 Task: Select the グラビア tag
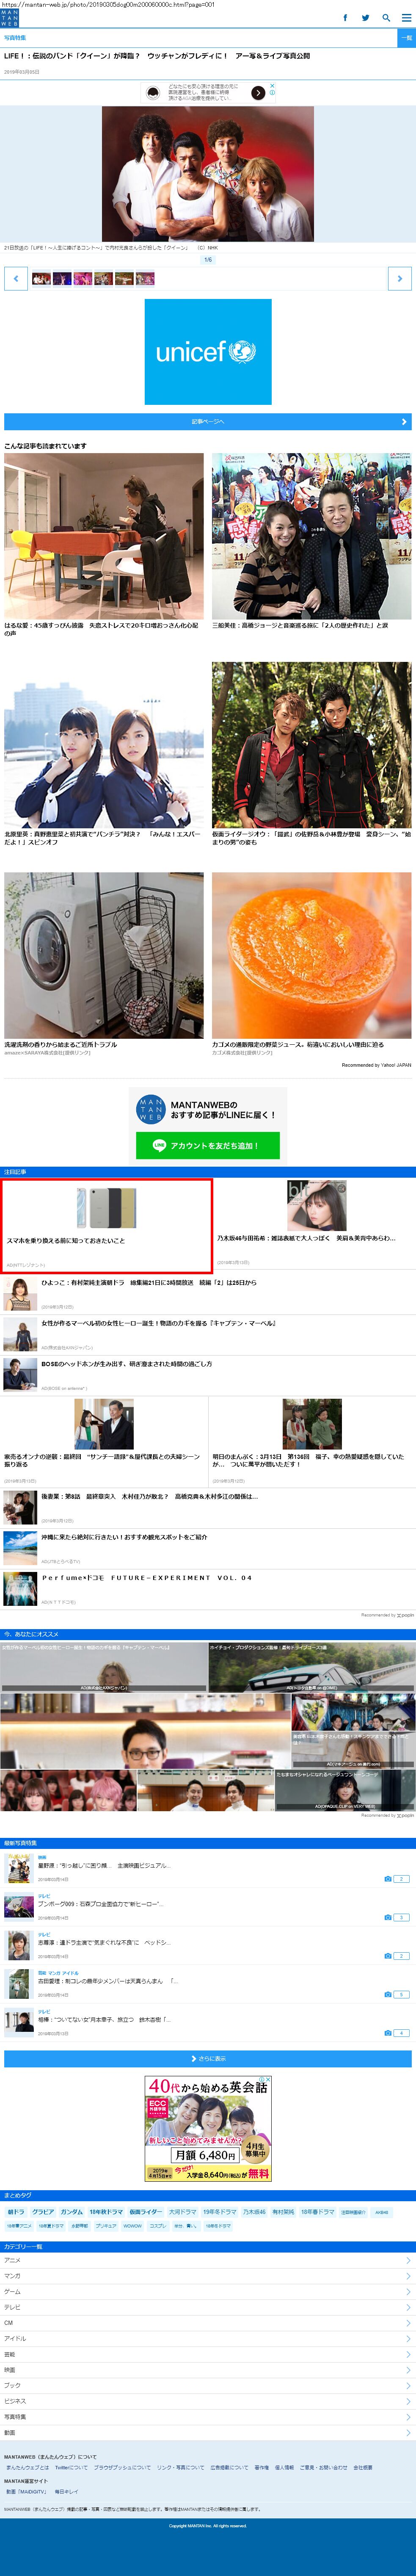[x=43, y=2212]
